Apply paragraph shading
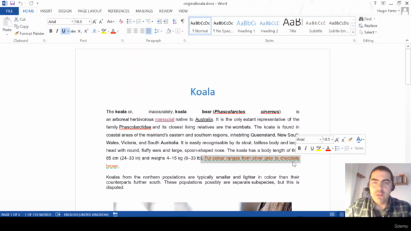The height and width of the screenshot is (231, 411). [168, 31]
